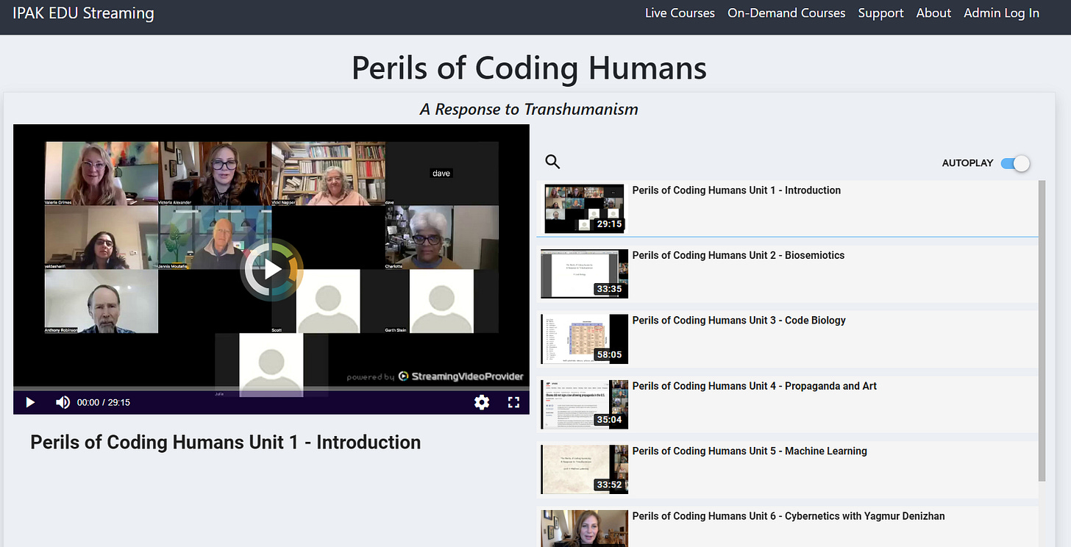
Task: Open Live Courses menu item
Action: (680, 13)
